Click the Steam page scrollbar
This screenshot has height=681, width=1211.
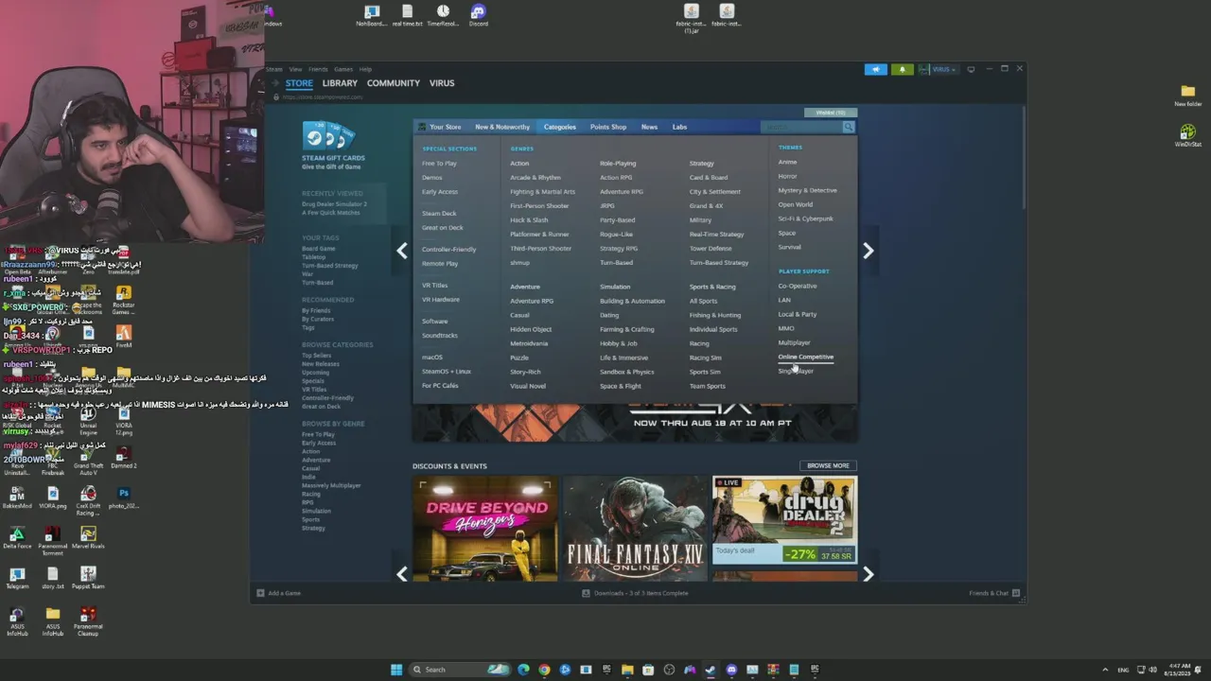click(1023, 157)
